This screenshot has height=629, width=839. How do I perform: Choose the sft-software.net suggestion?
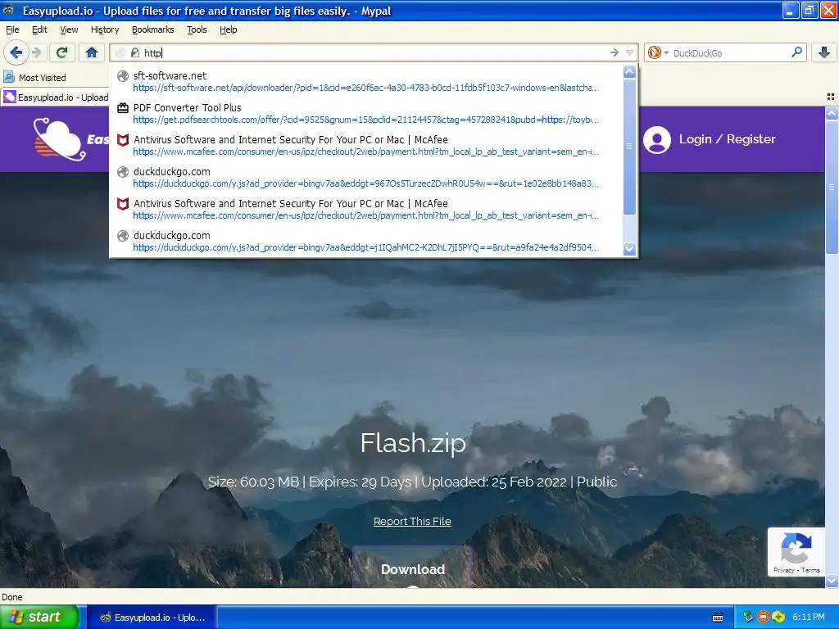[x=366, y=81]
